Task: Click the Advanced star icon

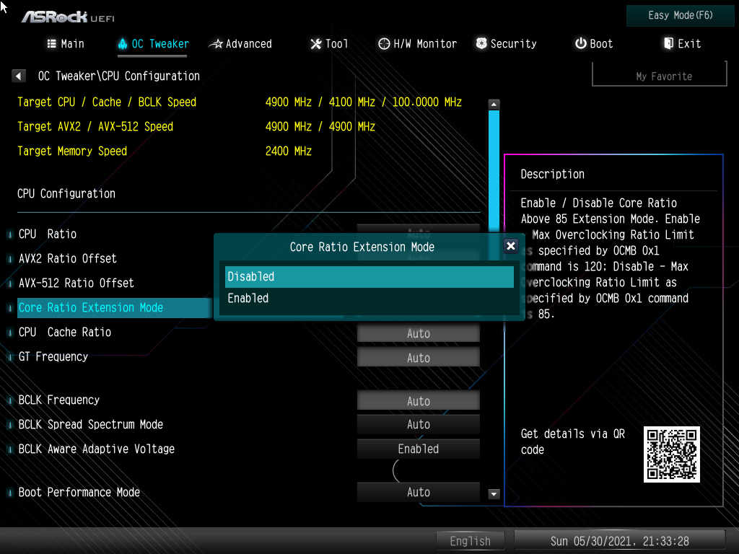Action: click(216, 44)
